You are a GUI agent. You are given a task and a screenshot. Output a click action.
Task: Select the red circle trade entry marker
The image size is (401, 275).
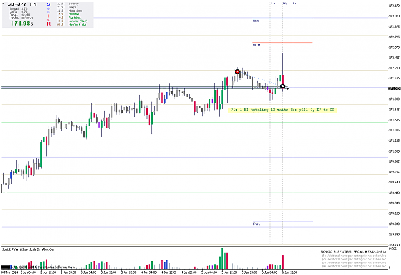tap(237, 72)
